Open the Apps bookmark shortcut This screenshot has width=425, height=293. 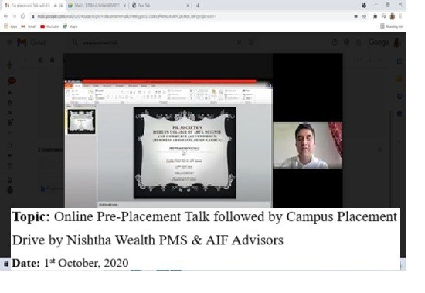pos(11,26)
